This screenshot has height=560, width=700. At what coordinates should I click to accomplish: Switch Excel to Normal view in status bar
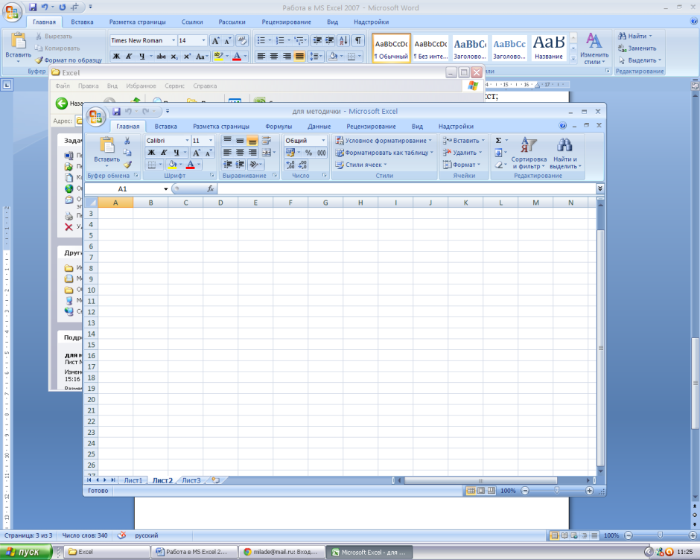tap(471, 491)
